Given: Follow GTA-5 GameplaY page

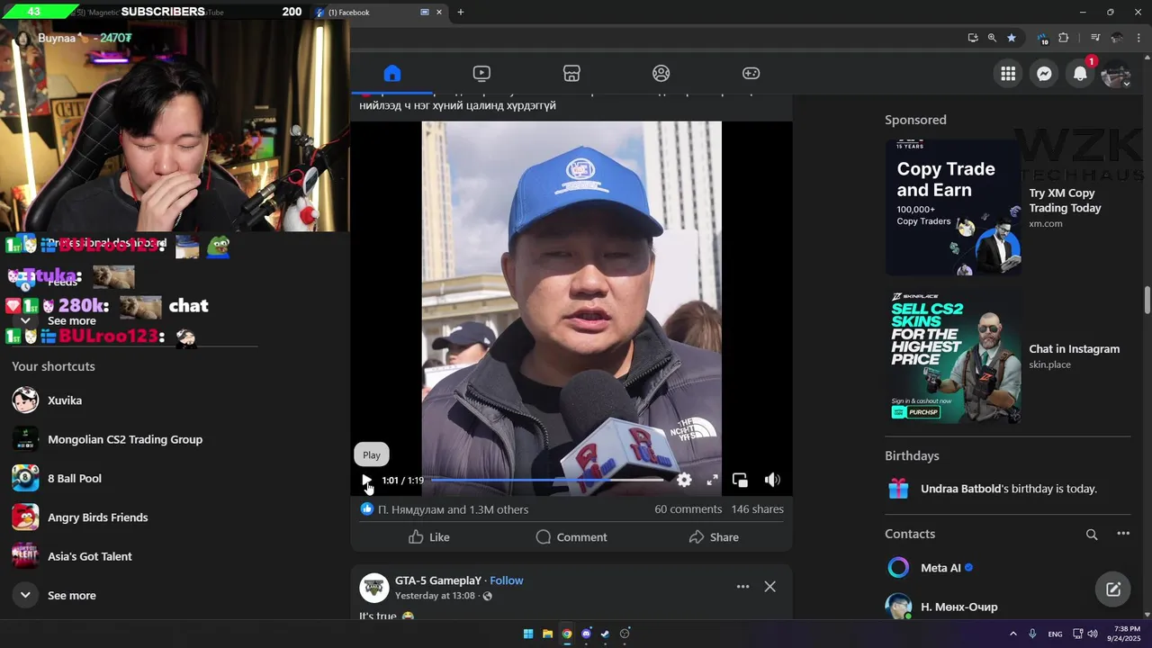Looking at the screenshot, I should tap(507, 580).
